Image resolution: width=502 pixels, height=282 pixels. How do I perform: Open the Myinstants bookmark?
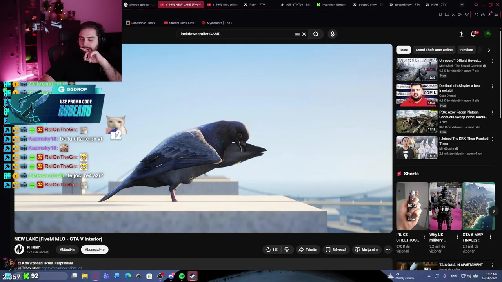coord(218,23)
